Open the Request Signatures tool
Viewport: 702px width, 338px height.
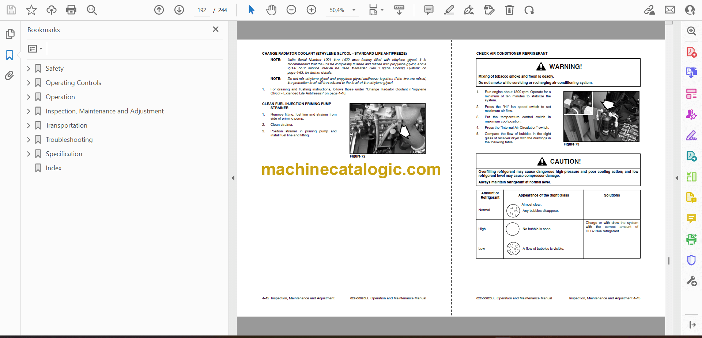click(x=691, y=114)
